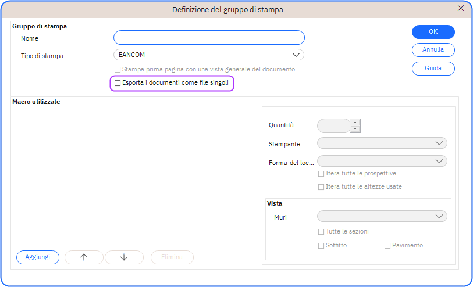Click into the Nome text field
Viewport: 473px width, 287px height.
pyautogui.click(x=209, y=38)
